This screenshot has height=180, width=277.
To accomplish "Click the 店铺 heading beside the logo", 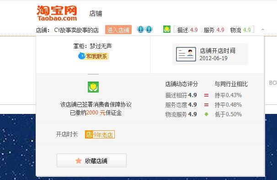I will pyautogui.click(x=96, y=14).
